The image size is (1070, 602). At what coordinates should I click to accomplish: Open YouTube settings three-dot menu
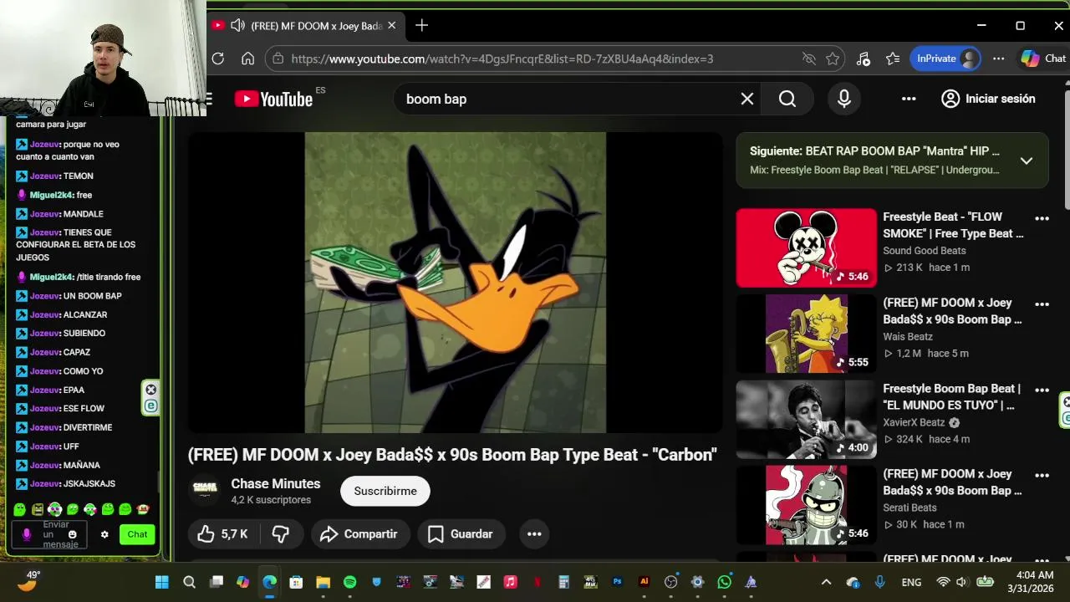point(909,99)
